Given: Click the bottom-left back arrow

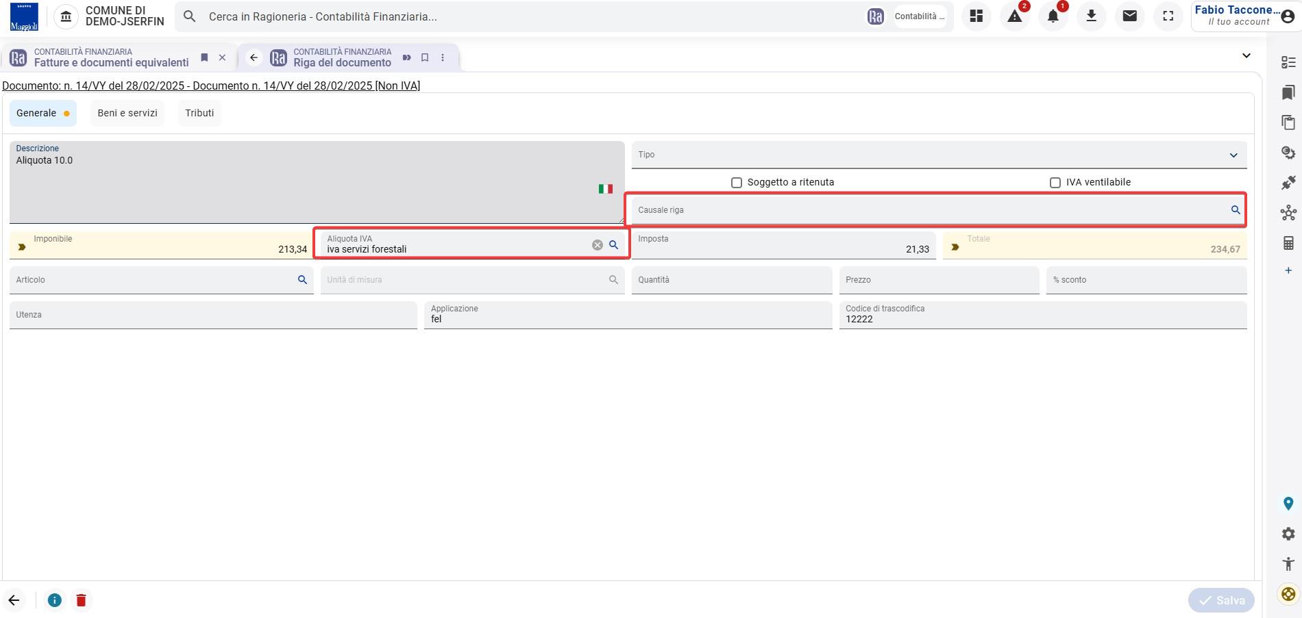Looking at the screenshot, I should point(14,600).
